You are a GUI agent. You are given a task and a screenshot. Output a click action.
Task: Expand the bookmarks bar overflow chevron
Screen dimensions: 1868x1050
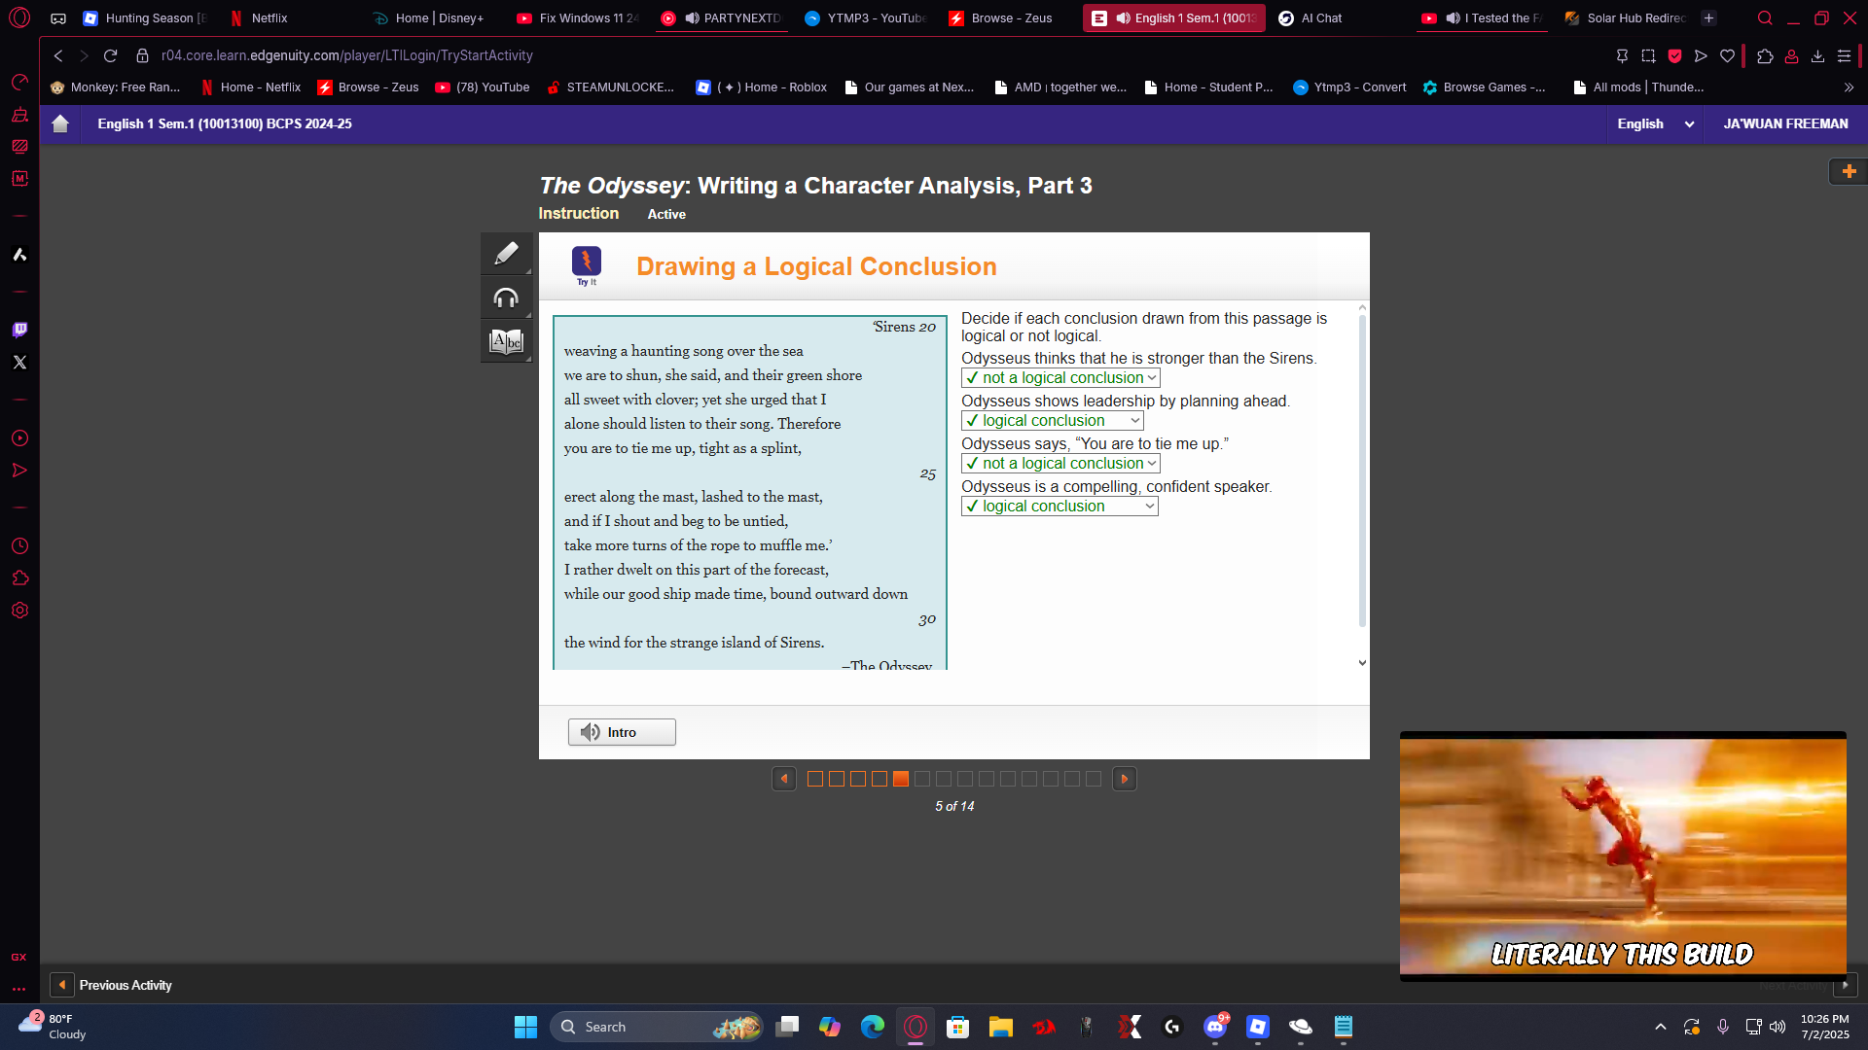[1849, 87]
